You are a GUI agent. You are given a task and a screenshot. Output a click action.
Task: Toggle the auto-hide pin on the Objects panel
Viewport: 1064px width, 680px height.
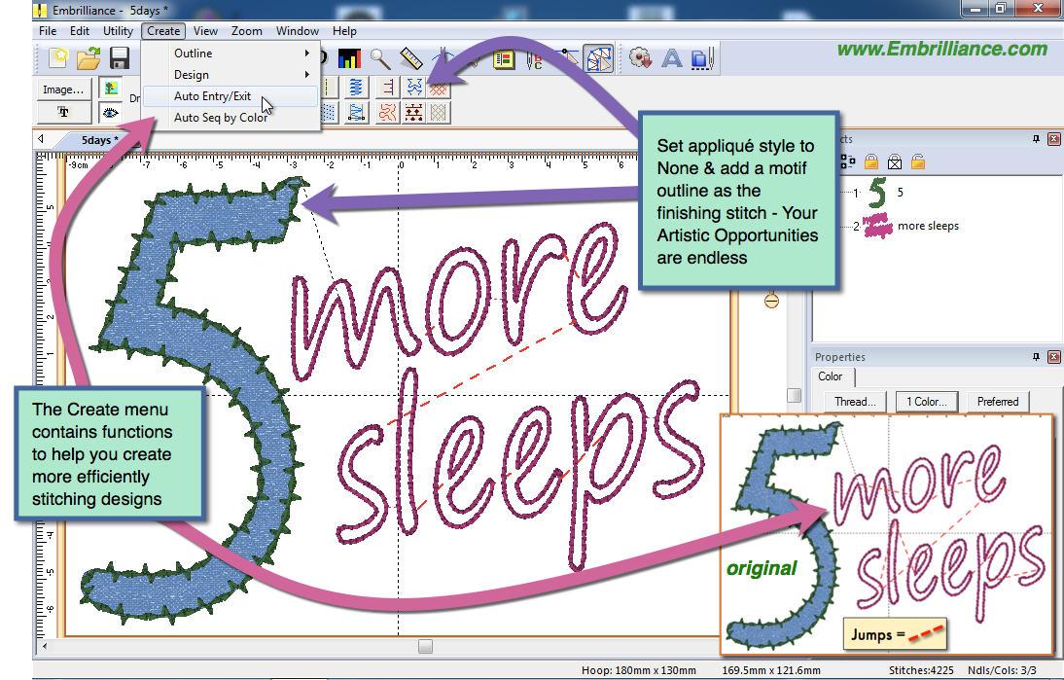[x=1035, y=138]
